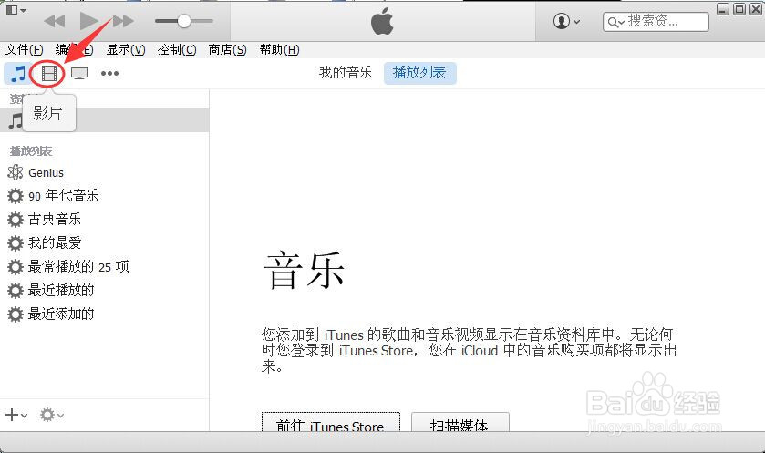
Task: Click the gear icon beside 我的最爱
Action: pyautogui.click(x=16, y=242)
